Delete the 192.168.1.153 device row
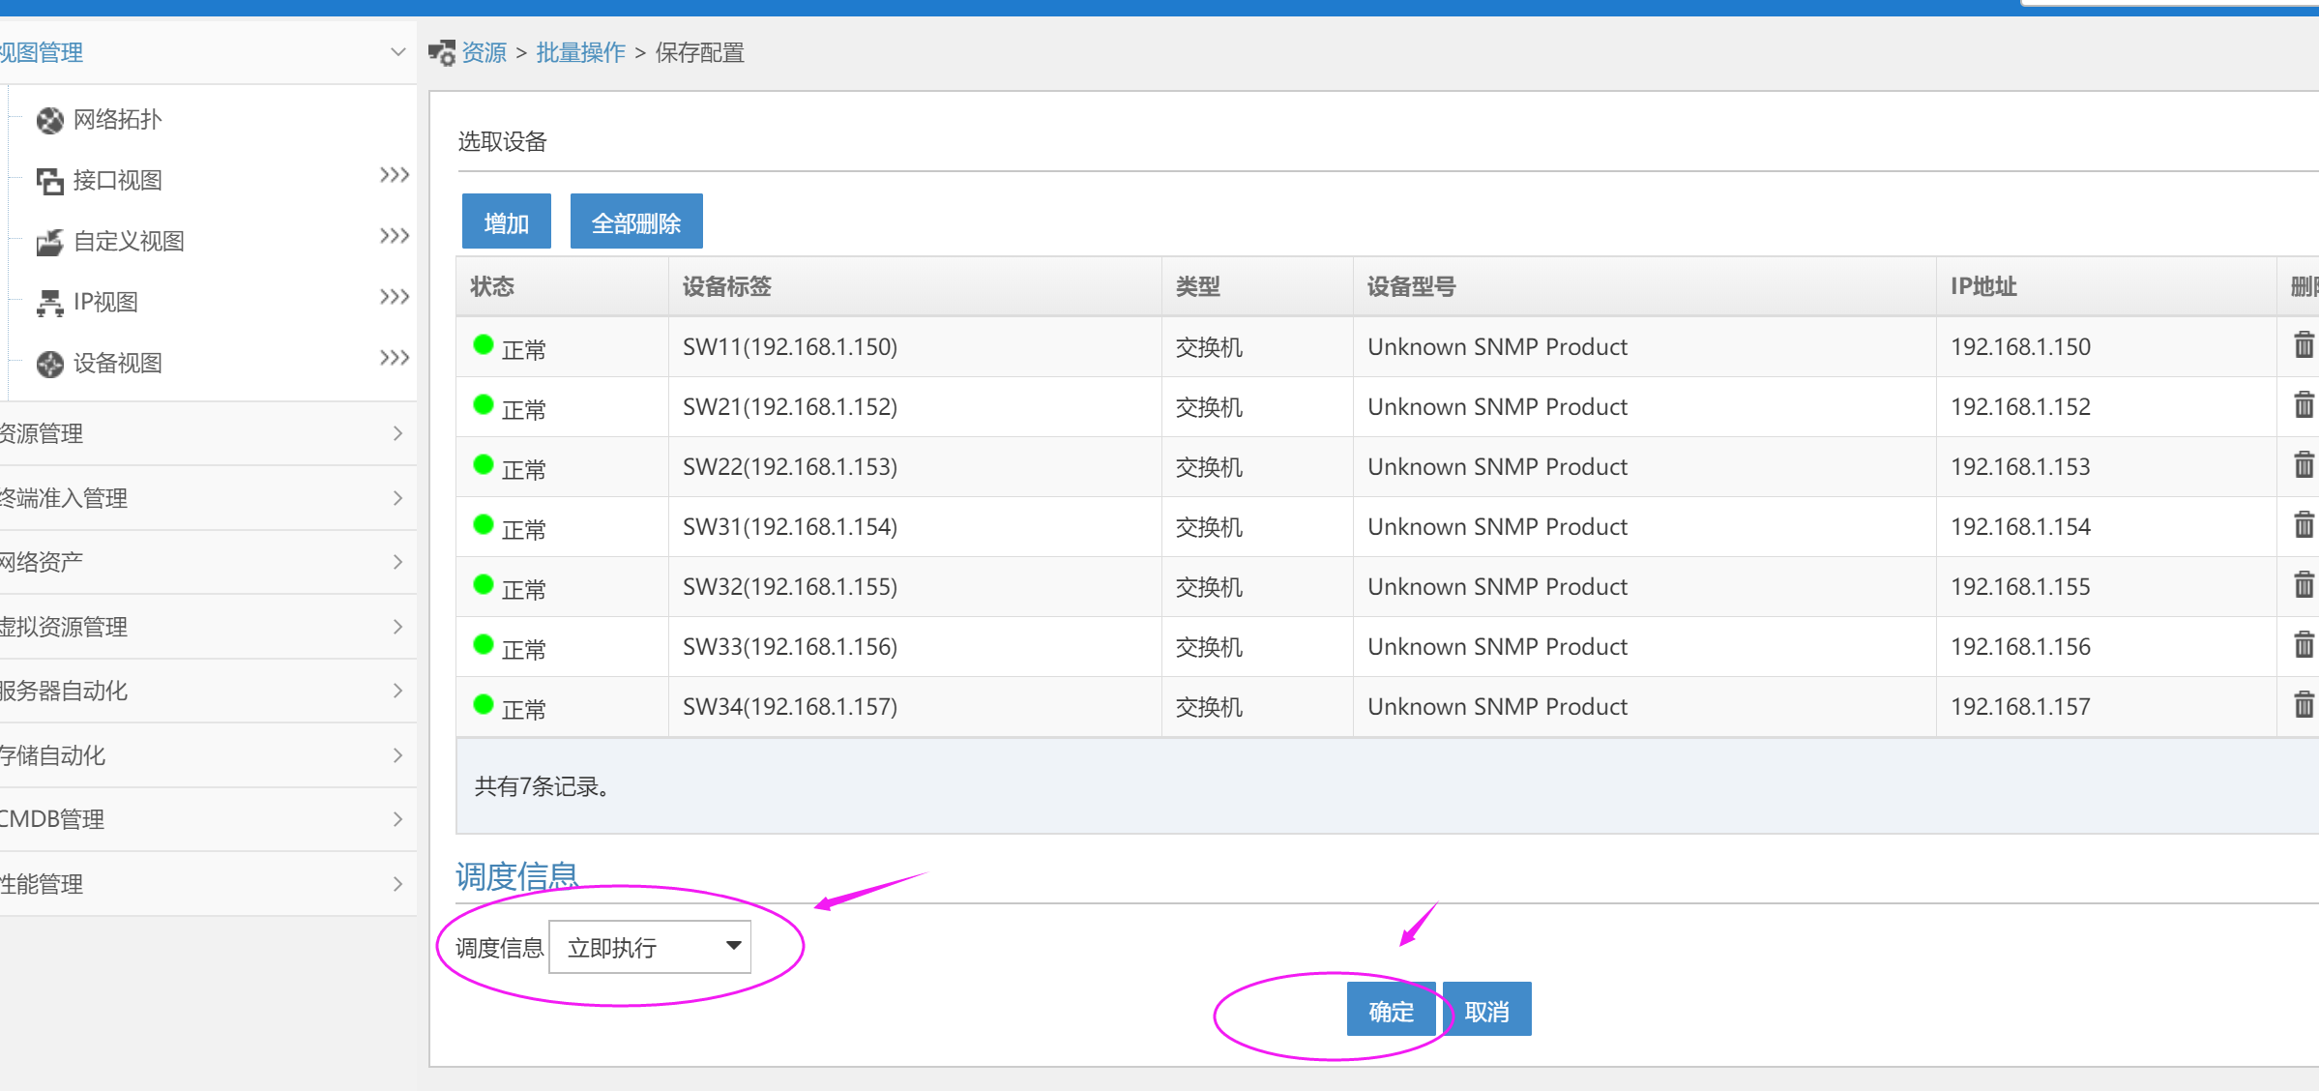Viewport: 2319px width, 1091px height. click(2304, 465)
